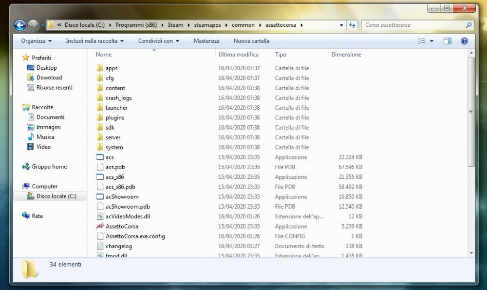Click the apps folder icon
Image resolution: width=487 pixels, height=290 pixels.
click(100, 68)
